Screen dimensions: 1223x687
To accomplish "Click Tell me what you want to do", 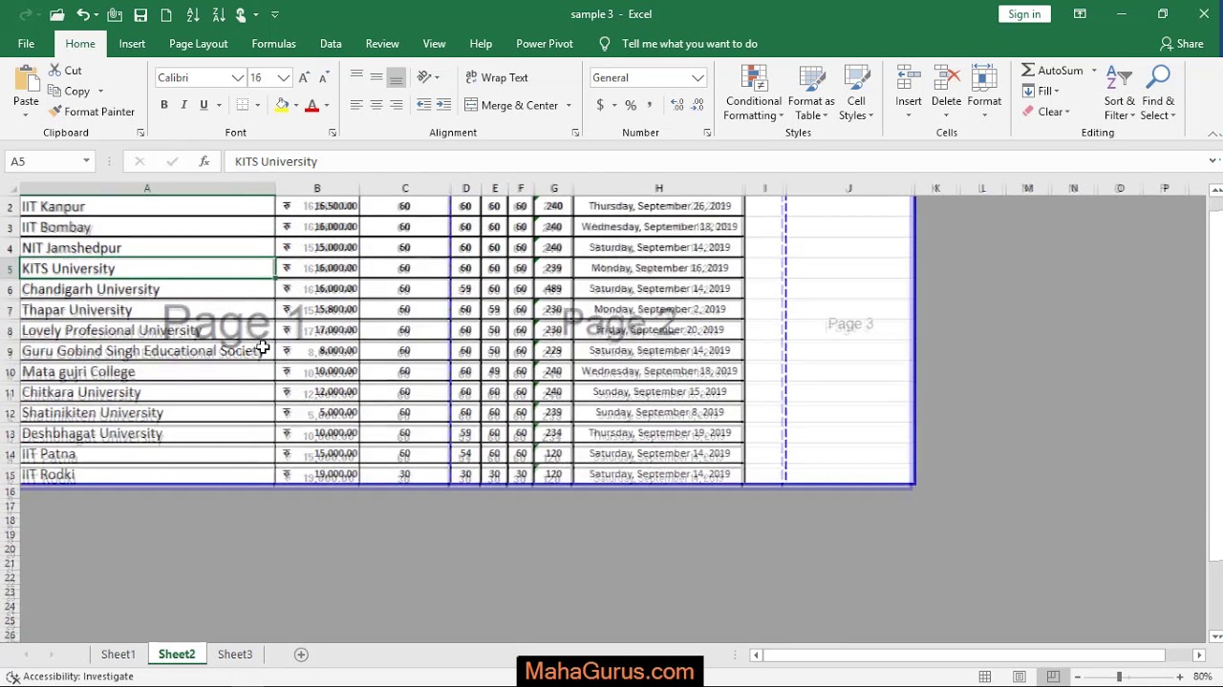I will (x=689, y=44).
